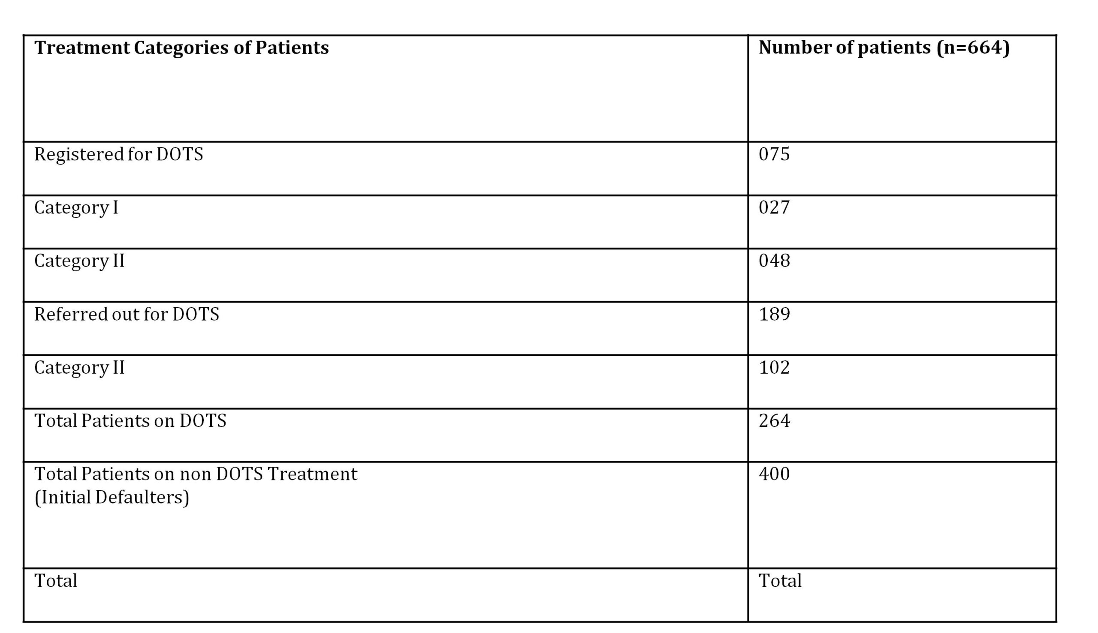Click the value 102

coord(774,368)
